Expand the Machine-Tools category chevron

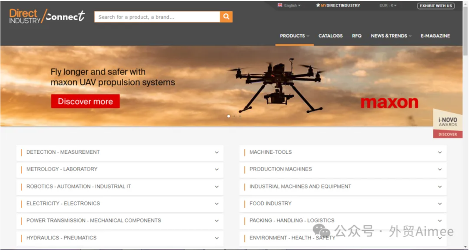coord(439,152)
